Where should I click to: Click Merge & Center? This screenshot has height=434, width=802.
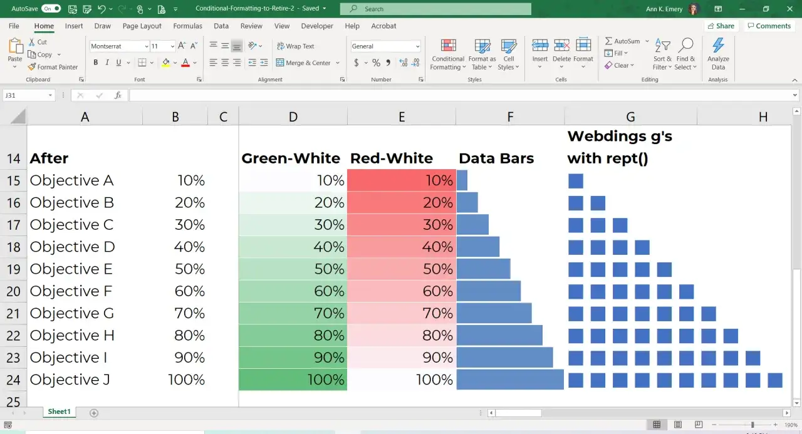303,63
